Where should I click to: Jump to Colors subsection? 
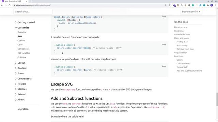tap(180, 60)
